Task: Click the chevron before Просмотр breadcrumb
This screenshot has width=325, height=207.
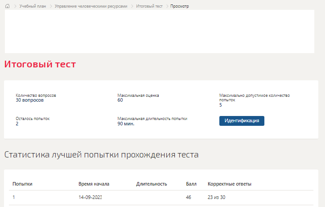Action: point(167,6)
